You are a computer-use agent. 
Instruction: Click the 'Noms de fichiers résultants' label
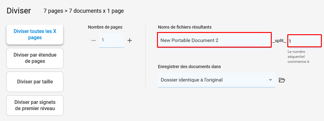[x=185, y=27]
